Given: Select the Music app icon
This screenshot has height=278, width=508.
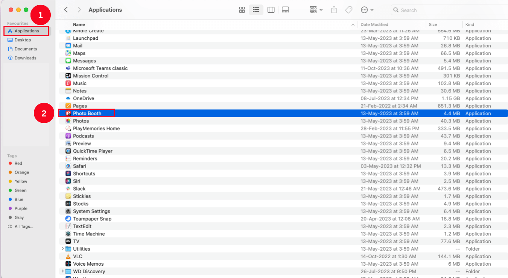Looking at the screenshot, I should pos(68,83).
